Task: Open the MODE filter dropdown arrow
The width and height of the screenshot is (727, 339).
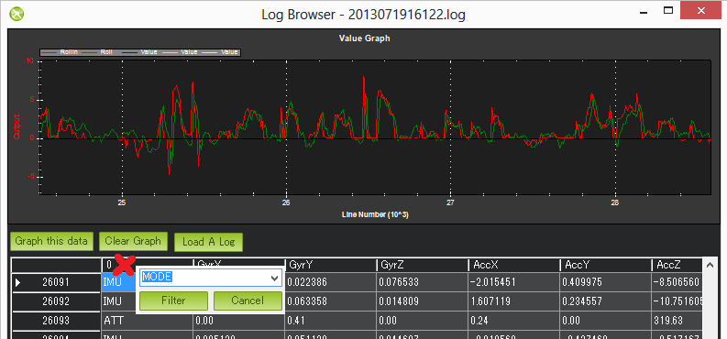Action: [x=275, y=278]
